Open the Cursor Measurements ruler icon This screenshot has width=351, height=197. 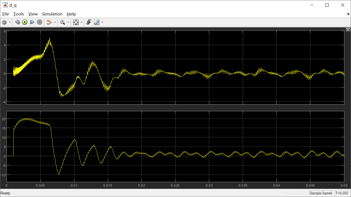click(97, 22)
